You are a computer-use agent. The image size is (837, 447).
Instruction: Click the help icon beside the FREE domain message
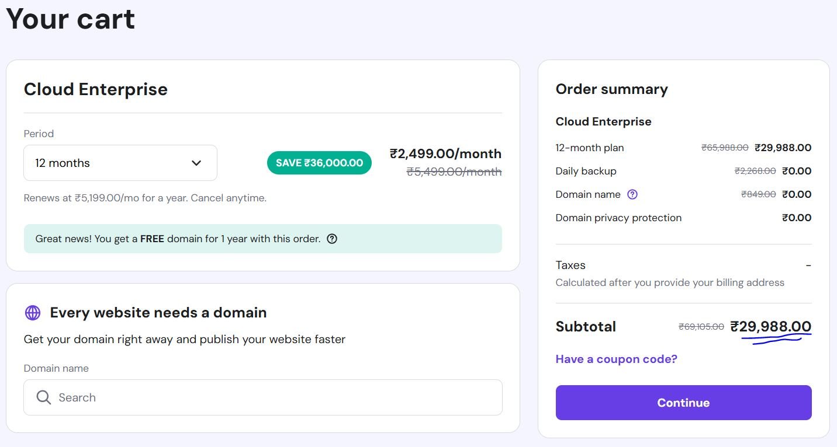coord(332,239)
